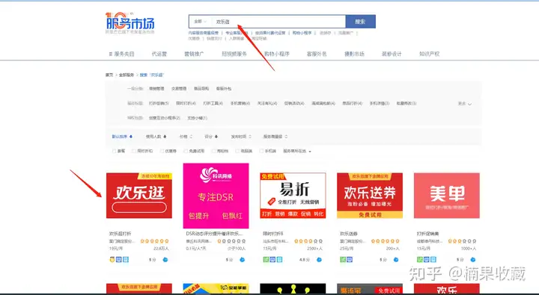Click green badge icon under 限时打折8
Image resolution: width=539 pixels, height=295 pixels.
coord(266,260)
